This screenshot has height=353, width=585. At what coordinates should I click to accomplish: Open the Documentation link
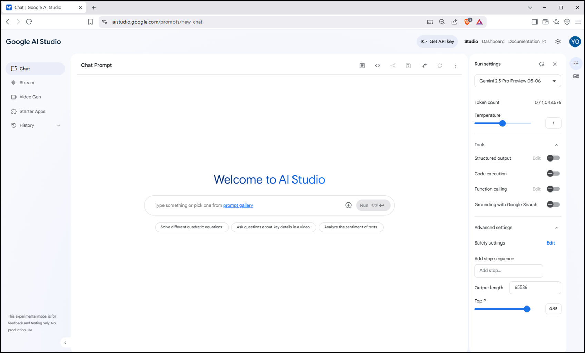(527, 41)
